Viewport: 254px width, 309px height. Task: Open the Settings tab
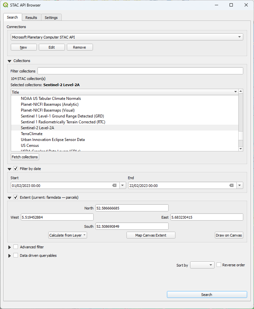(51, 18)
